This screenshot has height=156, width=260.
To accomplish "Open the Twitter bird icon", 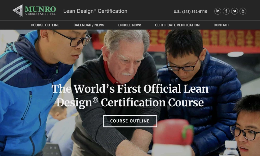I will (235, 11).
